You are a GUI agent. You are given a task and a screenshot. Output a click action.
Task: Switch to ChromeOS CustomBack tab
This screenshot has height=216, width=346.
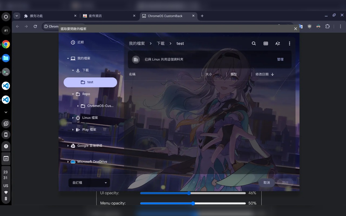coord(168,16)
